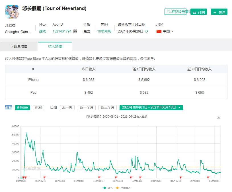Open the 2020年08月01日 date range picker
The image size is (232, 192).
point(151,107)
